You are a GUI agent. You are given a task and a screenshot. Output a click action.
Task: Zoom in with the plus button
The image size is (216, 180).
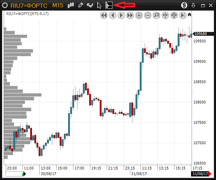point(139,15)
